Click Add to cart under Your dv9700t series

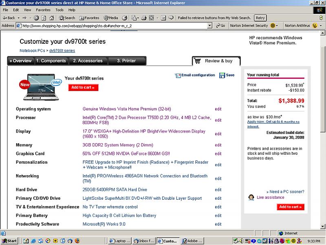[x=83, y=87]
